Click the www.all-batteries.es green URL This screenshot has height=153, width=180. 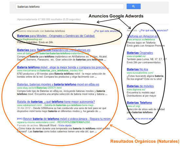pos(53,53)
